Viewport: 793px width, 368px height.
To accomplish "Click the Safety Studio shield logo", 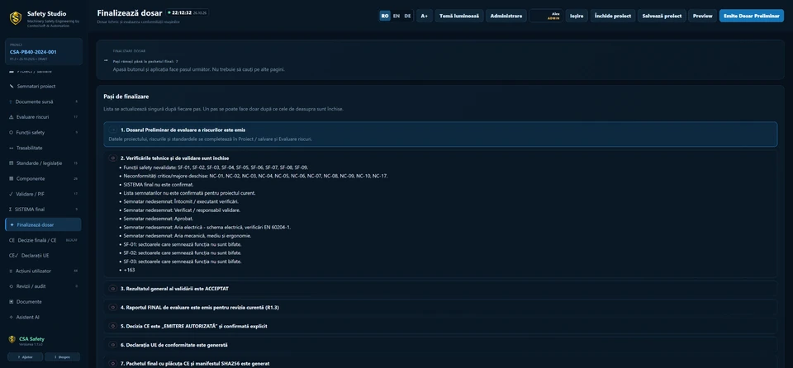I will (x=16, y=18).
